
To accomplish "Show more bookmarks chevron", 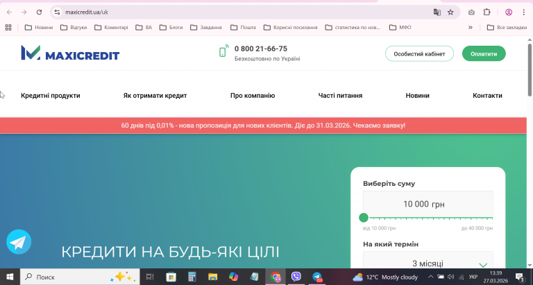I will [471, 27].
